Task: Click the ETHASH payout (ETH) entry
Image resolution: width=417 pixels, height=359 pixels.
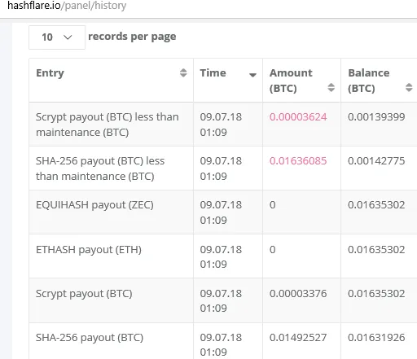Action: pyautogui.click(x=89, y=250)
